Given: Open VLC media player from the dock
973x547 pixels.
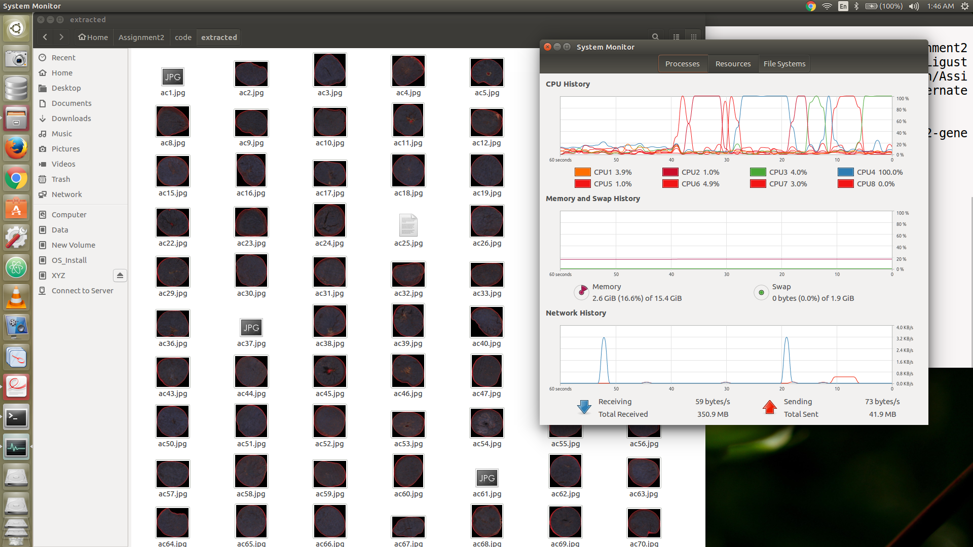Looking at the screenshot, I should 16,297.
